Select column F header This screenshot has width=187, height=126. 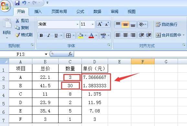click(x=143, y=62)
